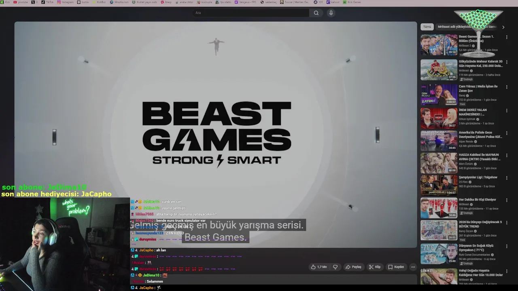Open the Paylaş share button
The image size is (518, 291).
pos(353,267)
